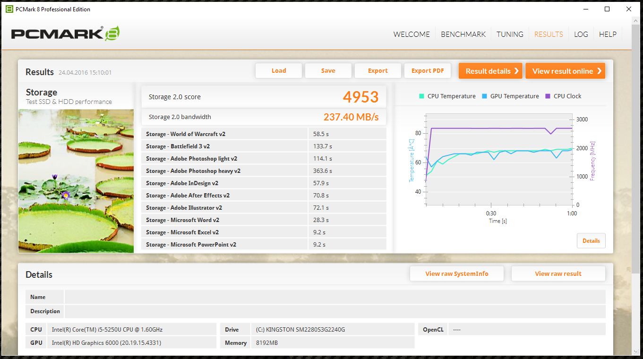Click the Storage 2.0 bandwidth label
This screenshot has height=359, width=643.
tap(180, 117)
